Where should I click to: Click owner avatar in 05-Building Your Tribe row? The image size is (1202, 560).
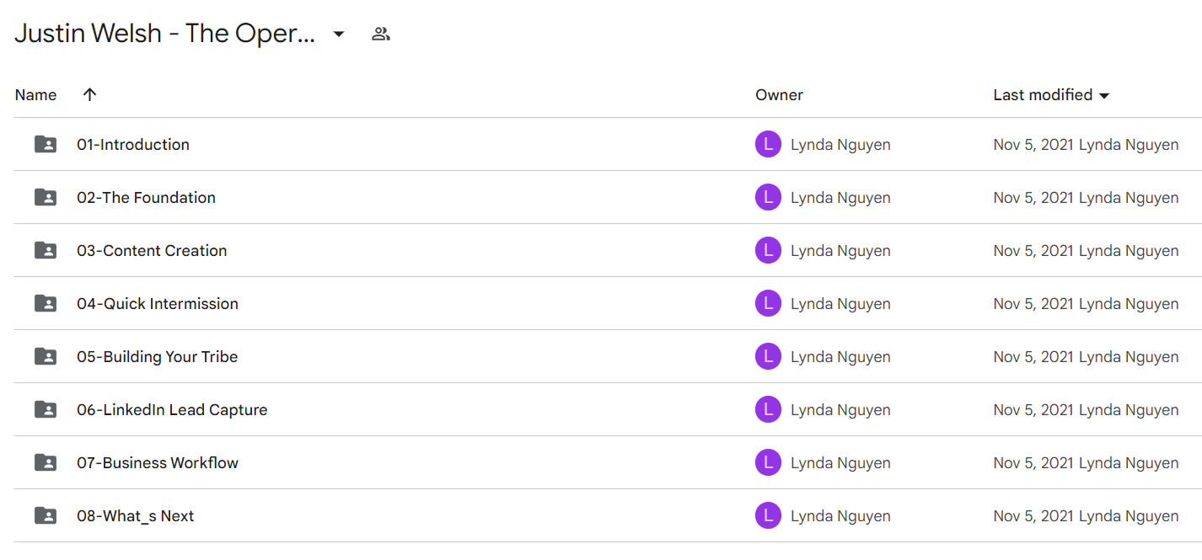(768, 356)
